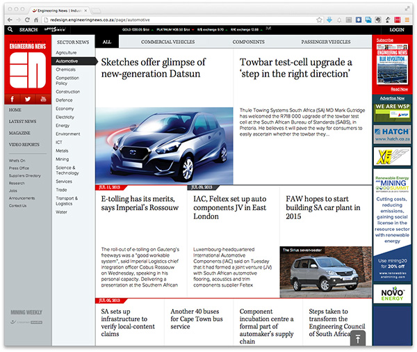Click Read Now under magazine cover
Viewport: 417px width, 352px height.
pyautogui.click(x=399, y=89)
